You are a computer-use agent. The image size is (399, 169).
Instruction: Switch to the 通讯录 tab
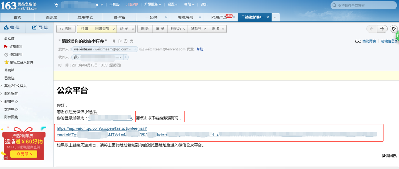coord(51,17)
